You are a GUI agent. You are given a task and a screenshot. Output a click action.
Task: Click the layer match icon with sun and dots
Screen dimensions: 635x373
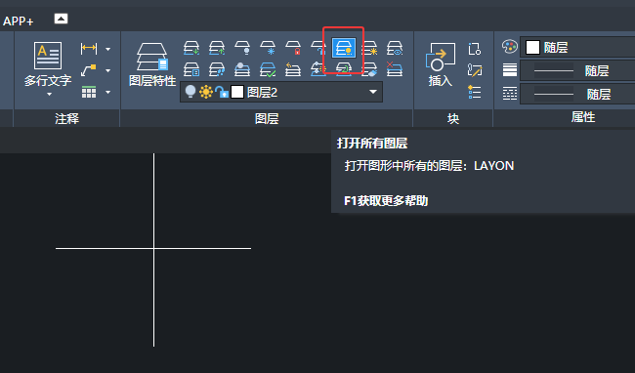tap(318, 69)
